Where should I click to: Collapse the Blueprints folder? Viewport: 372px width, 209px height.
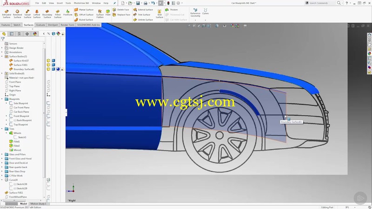(x=2, y=99)
